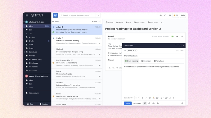Viewport: 211px width, 118px height.
Task: Click the refresh icon in top bar
Action: click(165, 15)
